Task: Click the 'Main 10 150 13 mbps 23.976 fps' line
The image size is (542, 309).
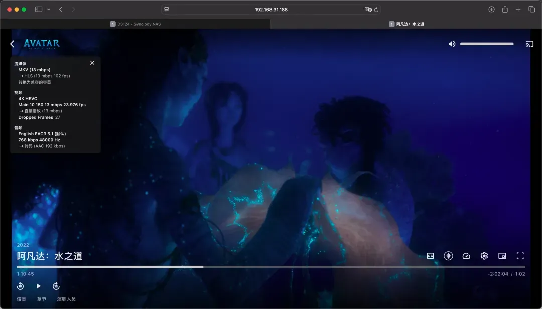Action: [x=52, y=105]
